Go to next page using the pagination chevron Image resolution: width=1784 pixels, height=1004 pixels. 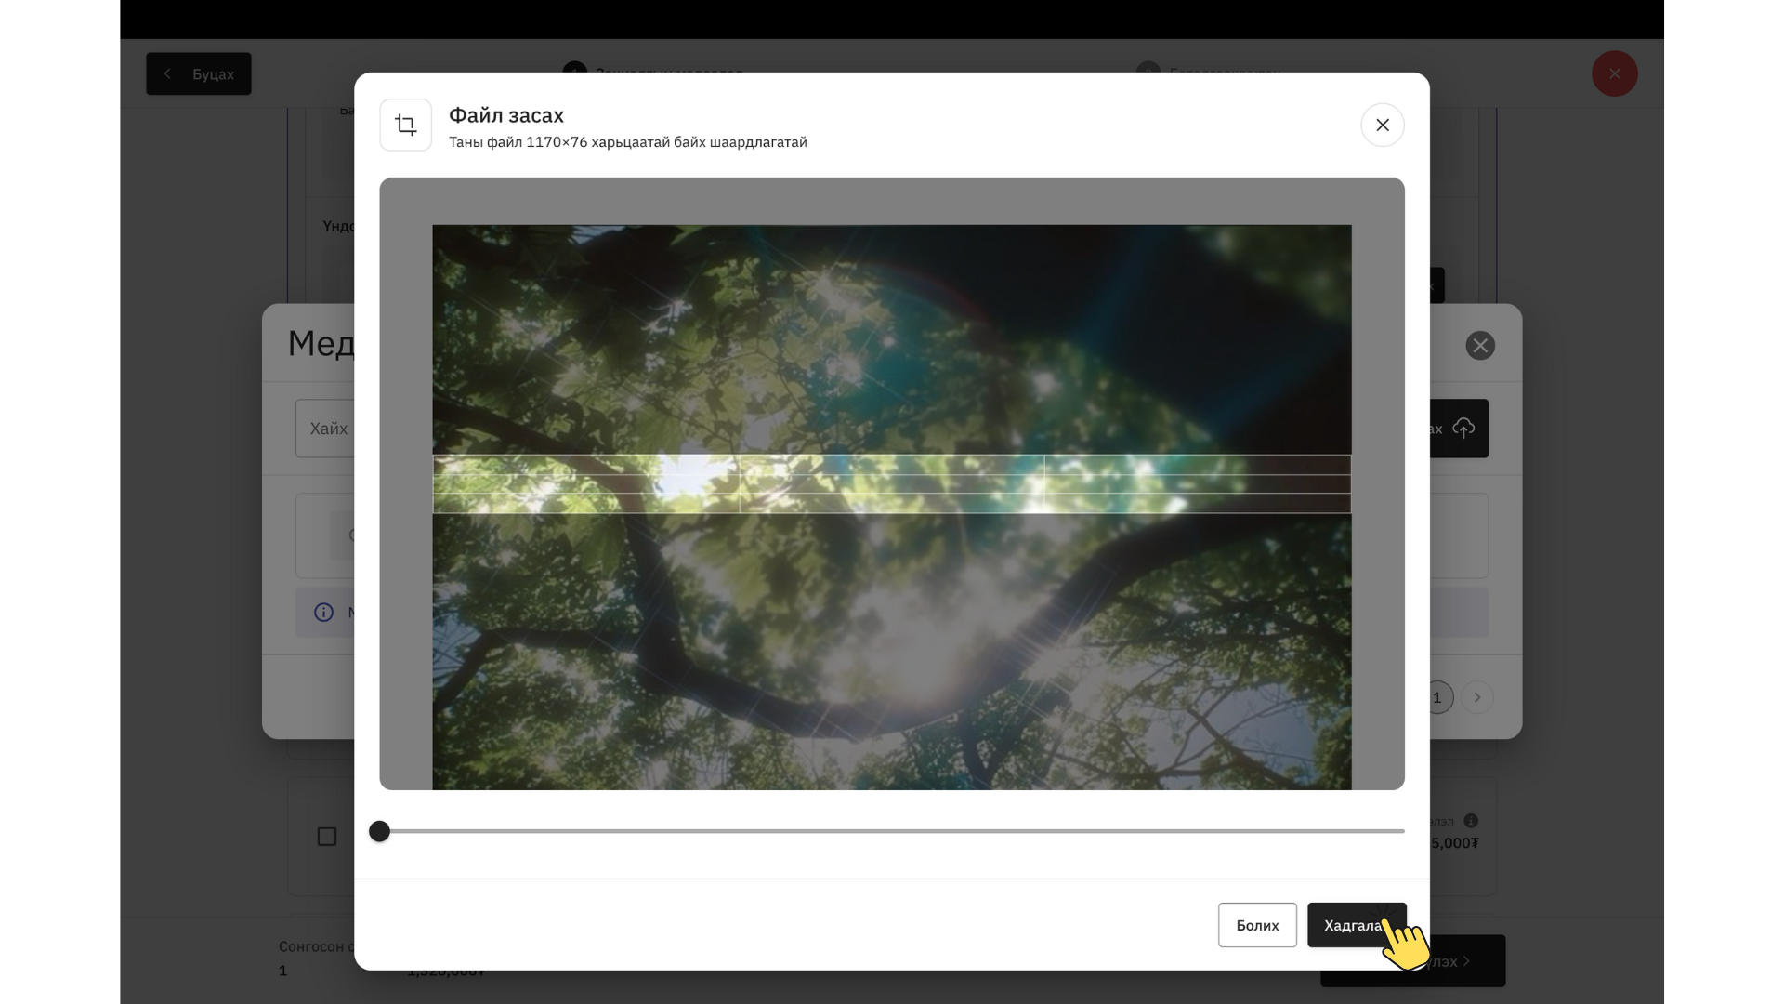(1476, 697)
